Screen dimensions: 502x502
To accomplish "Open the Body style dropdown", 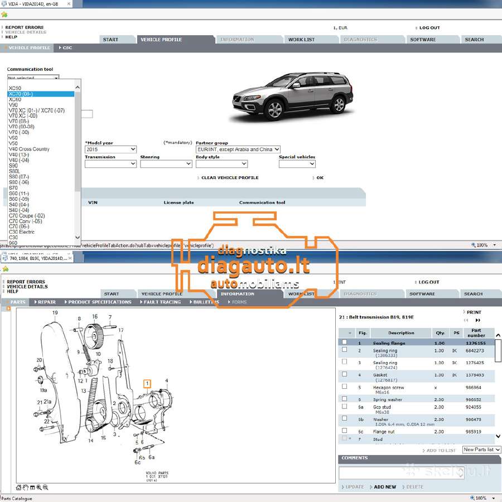I will click(x=222, y=164).
